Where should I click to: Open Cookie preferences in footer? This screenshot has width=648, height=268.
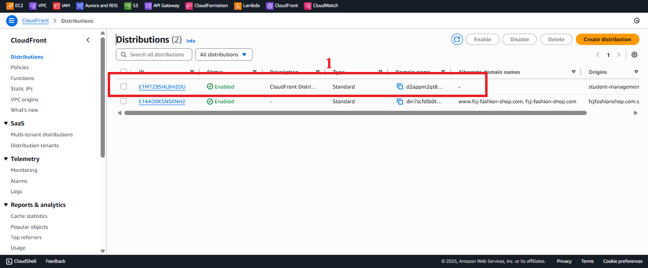622,261
